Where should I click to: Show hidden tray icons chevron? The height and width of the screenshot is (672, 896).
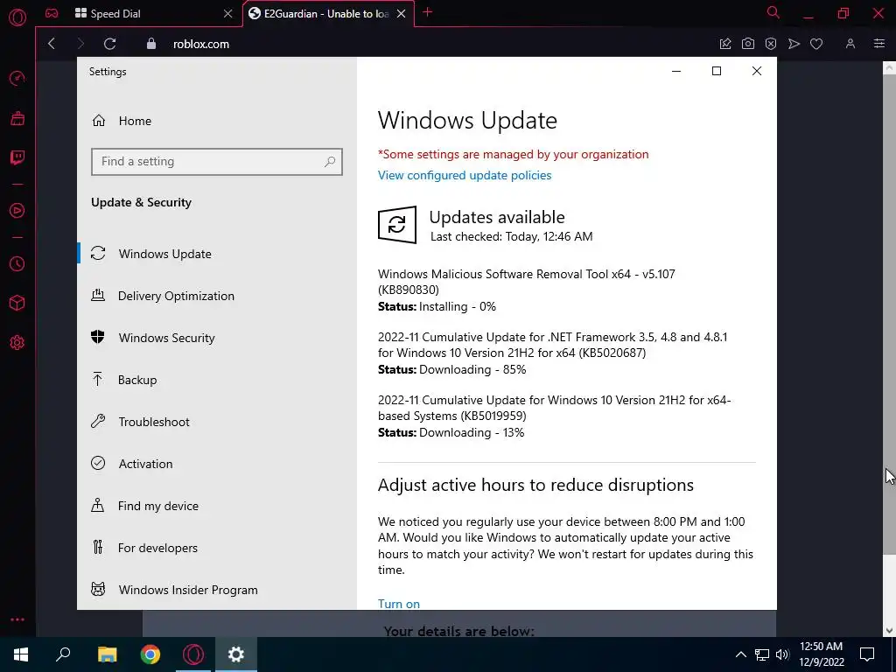(x=740, y=654)
